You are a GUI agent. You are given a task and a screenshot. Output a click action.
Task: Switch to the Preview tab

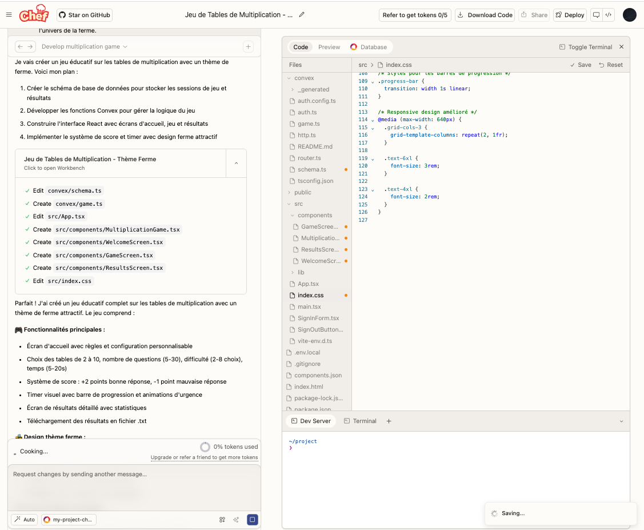click(329, 47)
